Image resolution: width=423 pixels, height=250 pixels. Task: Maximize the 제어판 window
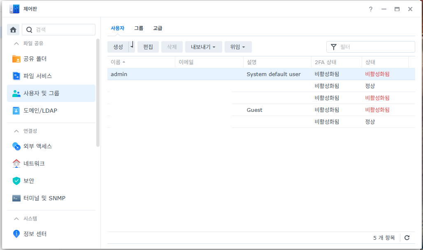397,9
